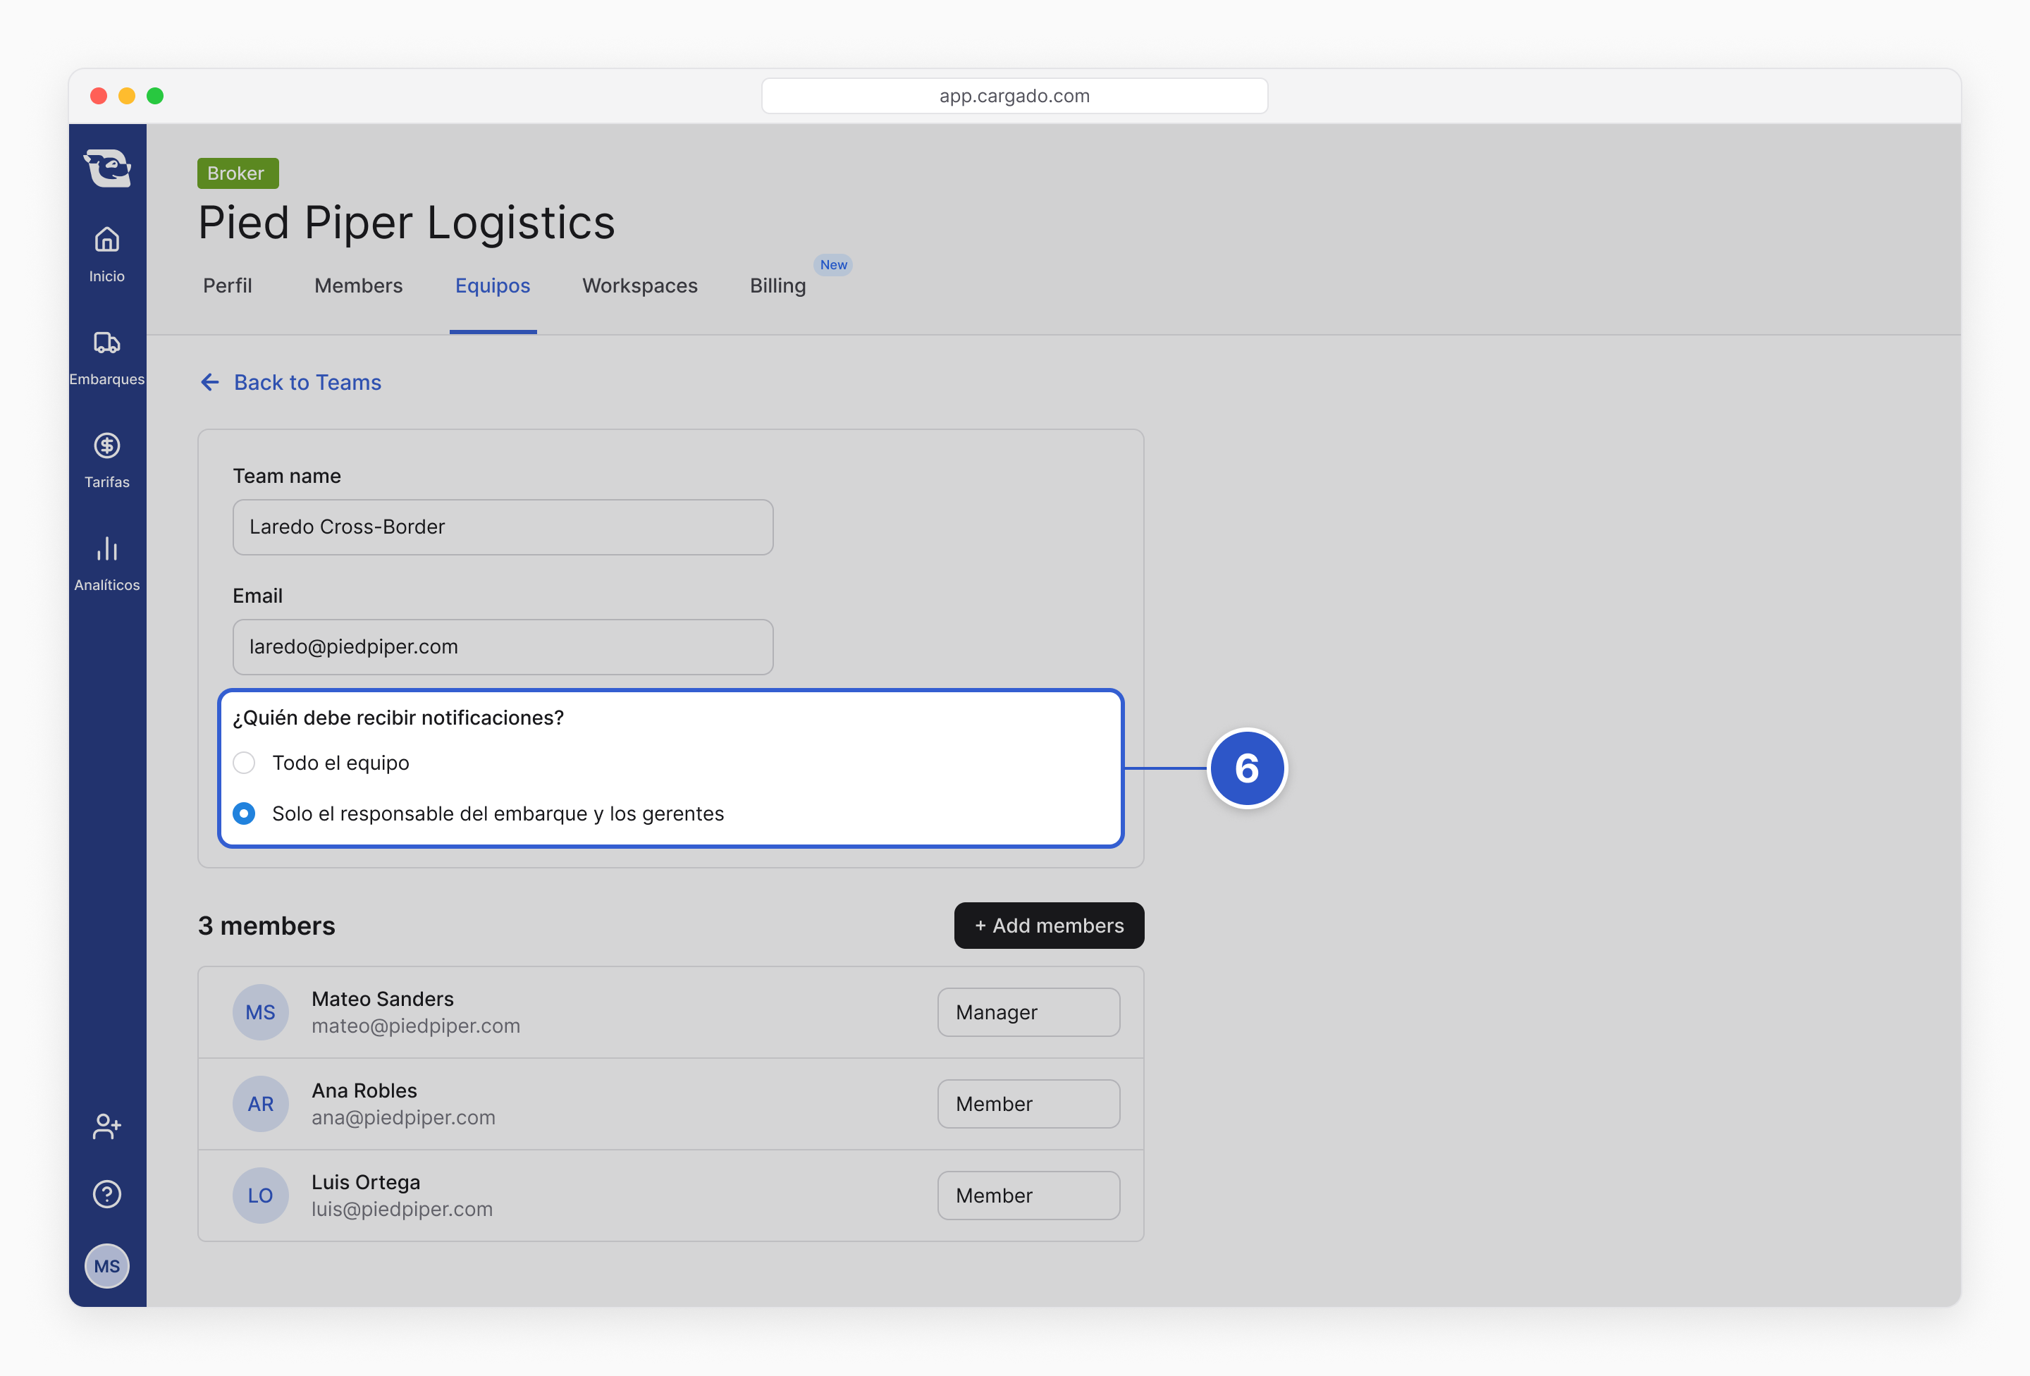
Task: Click the app.cargado.com address bar
Action: 1014,96
